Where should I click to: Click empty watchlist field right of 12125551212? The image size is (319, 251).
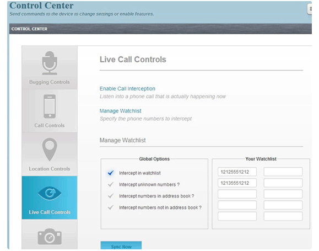[x=283, y=172]
